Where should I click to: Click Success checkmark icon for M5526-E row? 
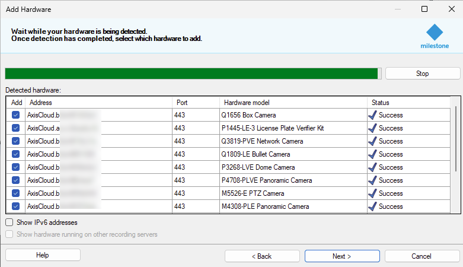coord(373,193)
